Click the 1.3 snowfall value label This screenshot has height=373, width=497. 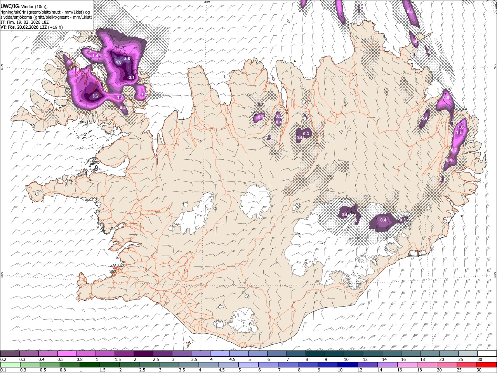(89, 52)
